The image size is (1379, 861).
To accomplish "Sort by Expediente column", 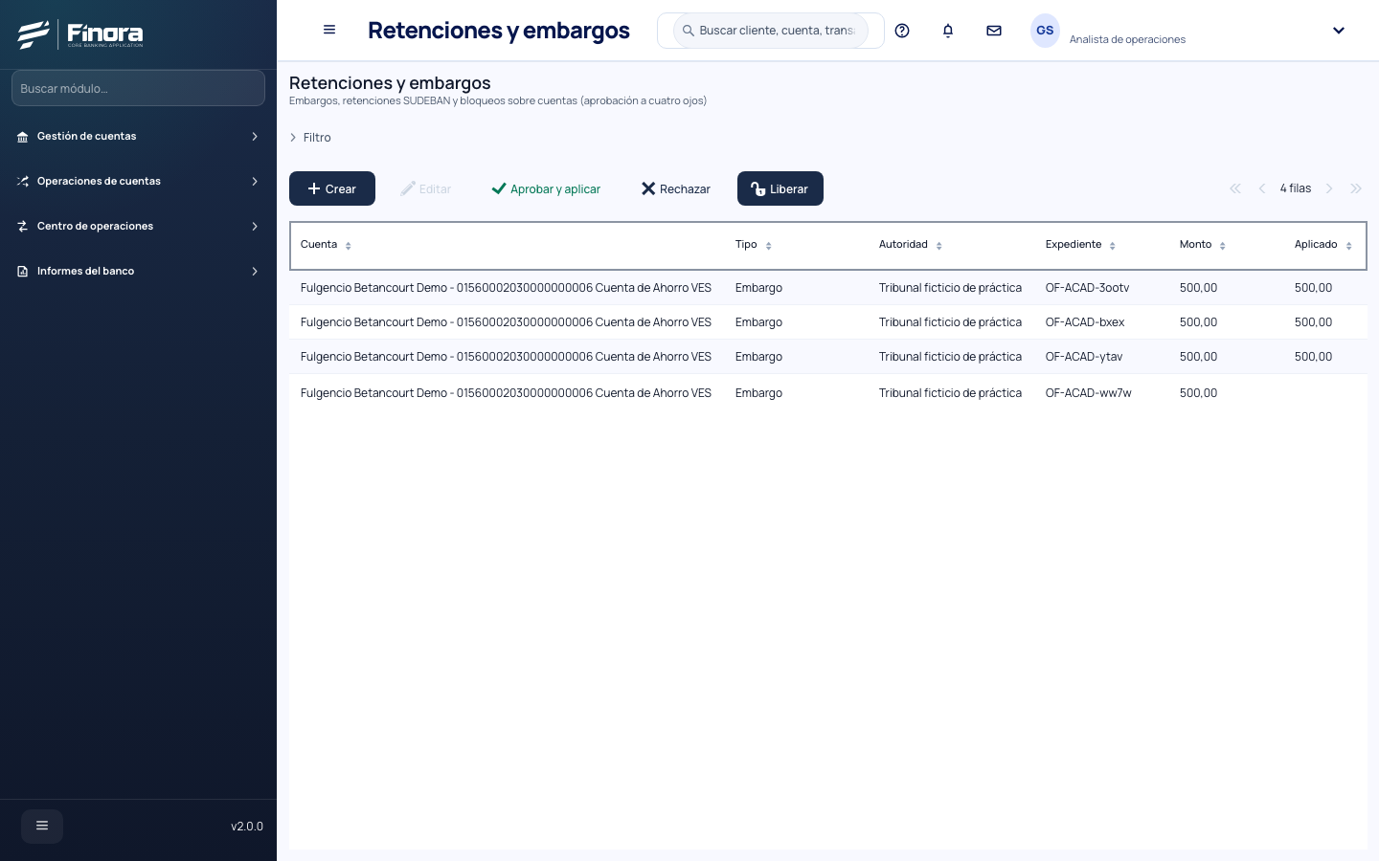I will pos(1113,246).
